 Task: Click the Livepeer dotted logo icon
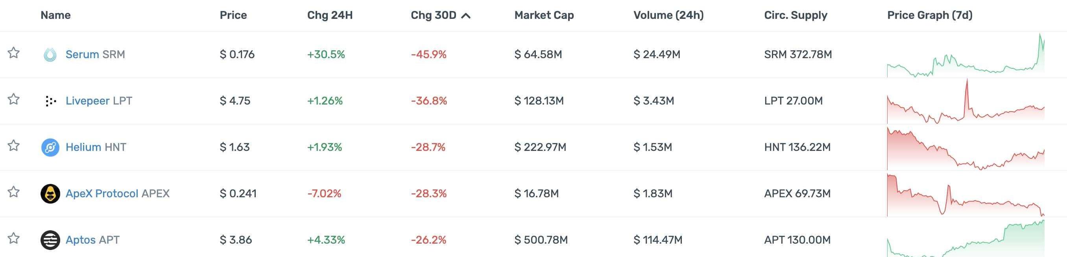50,101
